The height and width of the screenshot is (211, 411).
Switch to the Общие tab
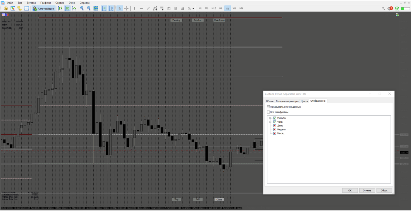pos(270,101)
